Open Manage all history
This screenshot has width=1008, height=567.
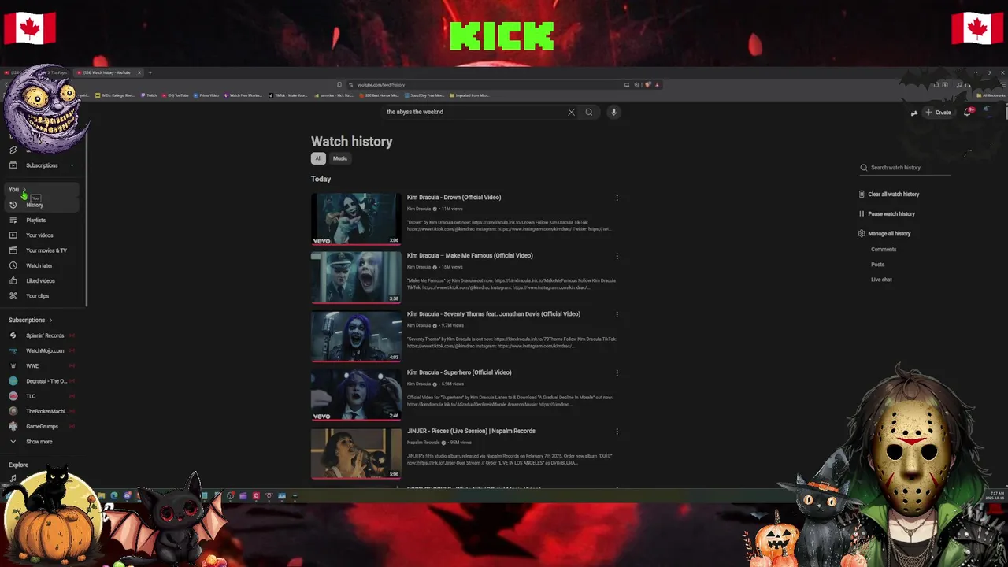point(884,233)
